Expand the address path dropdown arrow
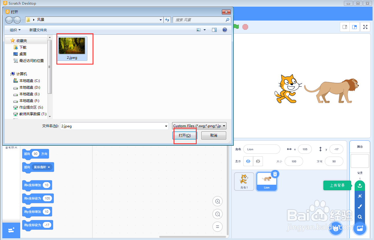 pos(161,20)
